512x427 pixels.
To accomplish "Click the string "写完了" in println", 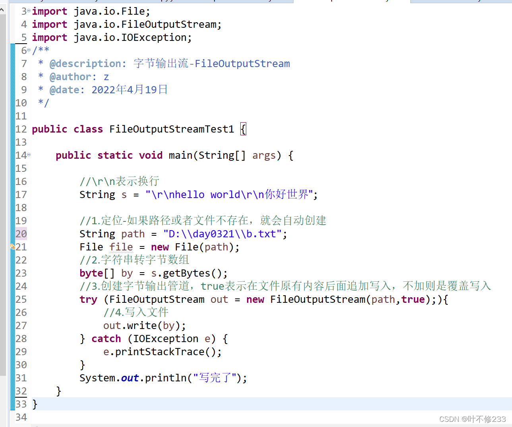I will click(x=214, y=378).
